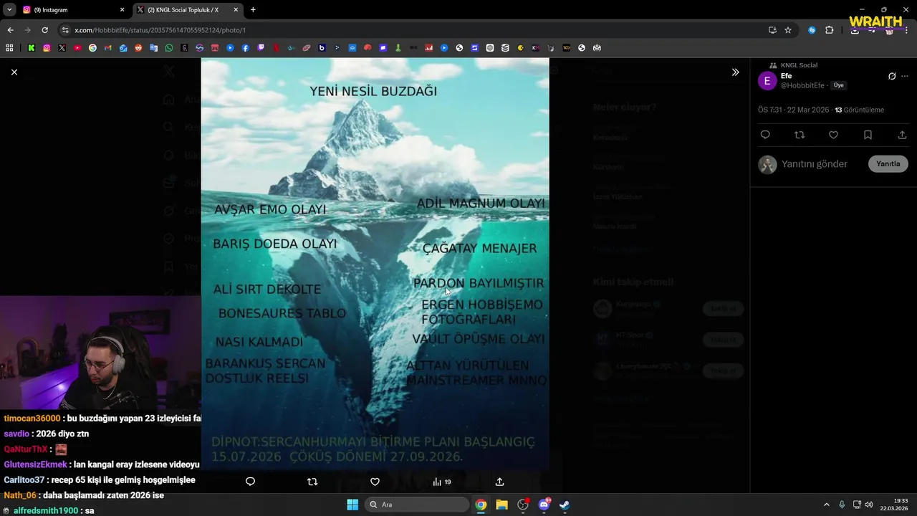Screen dimensions: 917x516
Task: Close the Instagram tab
Action: point(122,10)
